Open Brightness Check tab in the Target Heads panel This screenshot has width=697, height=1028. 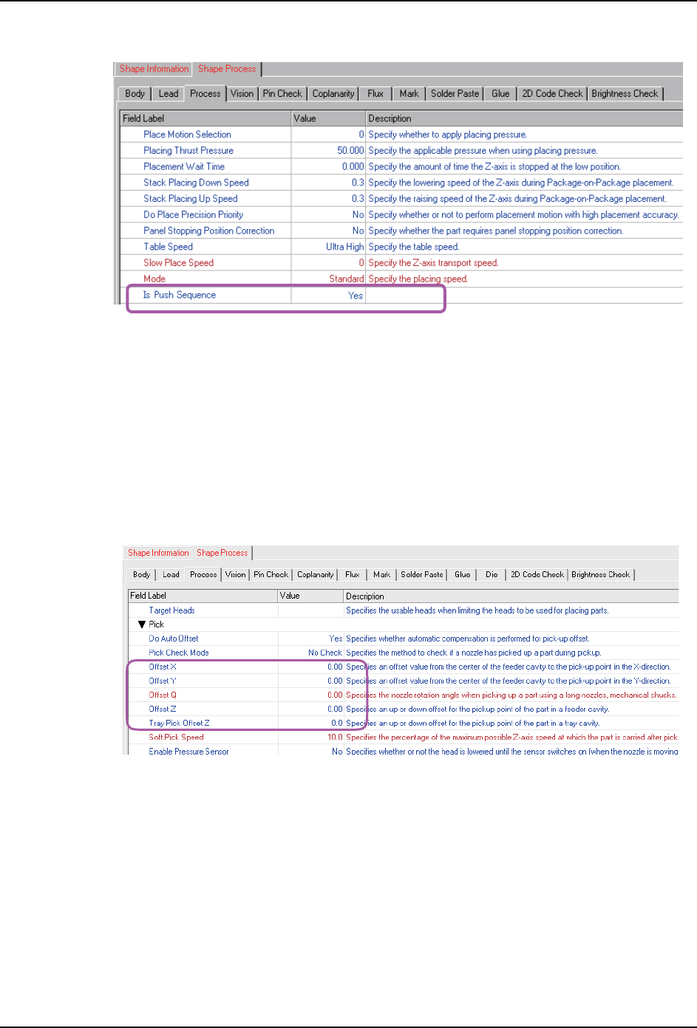[x=601, y=574]
